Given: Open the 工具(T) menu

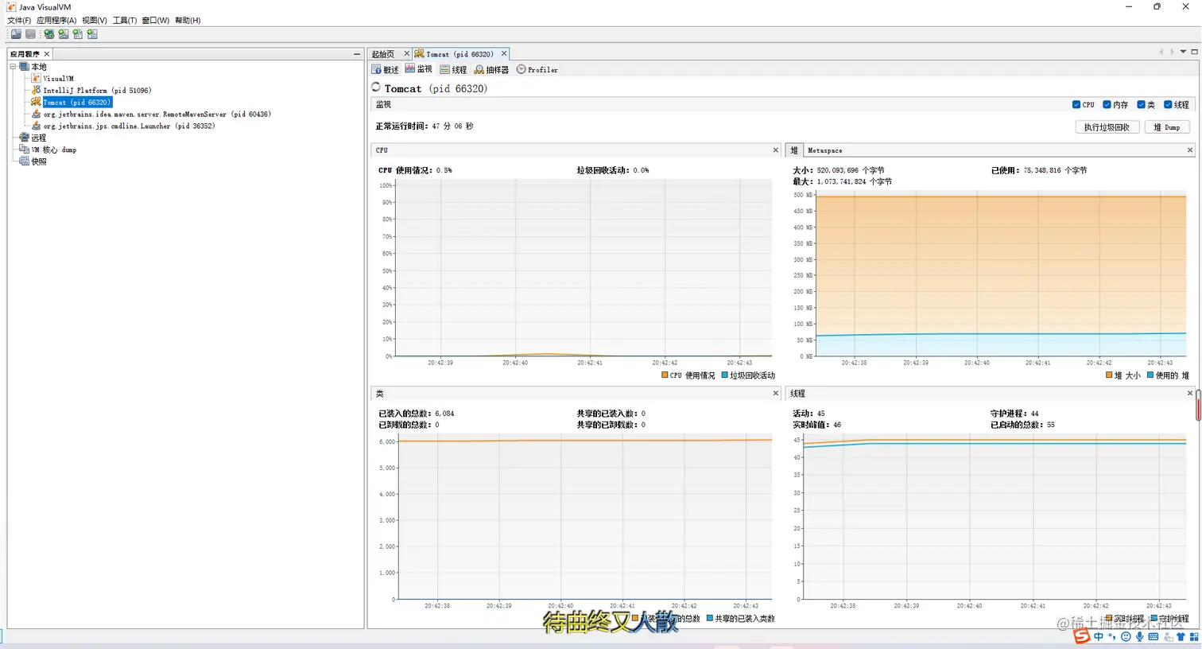Looking at the screenshot, I should 125,20.
